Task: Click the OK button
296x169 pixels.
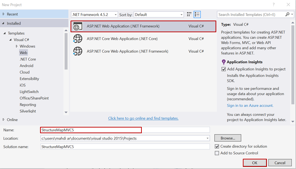Action: pyautogui.click(x=255, y=163)
